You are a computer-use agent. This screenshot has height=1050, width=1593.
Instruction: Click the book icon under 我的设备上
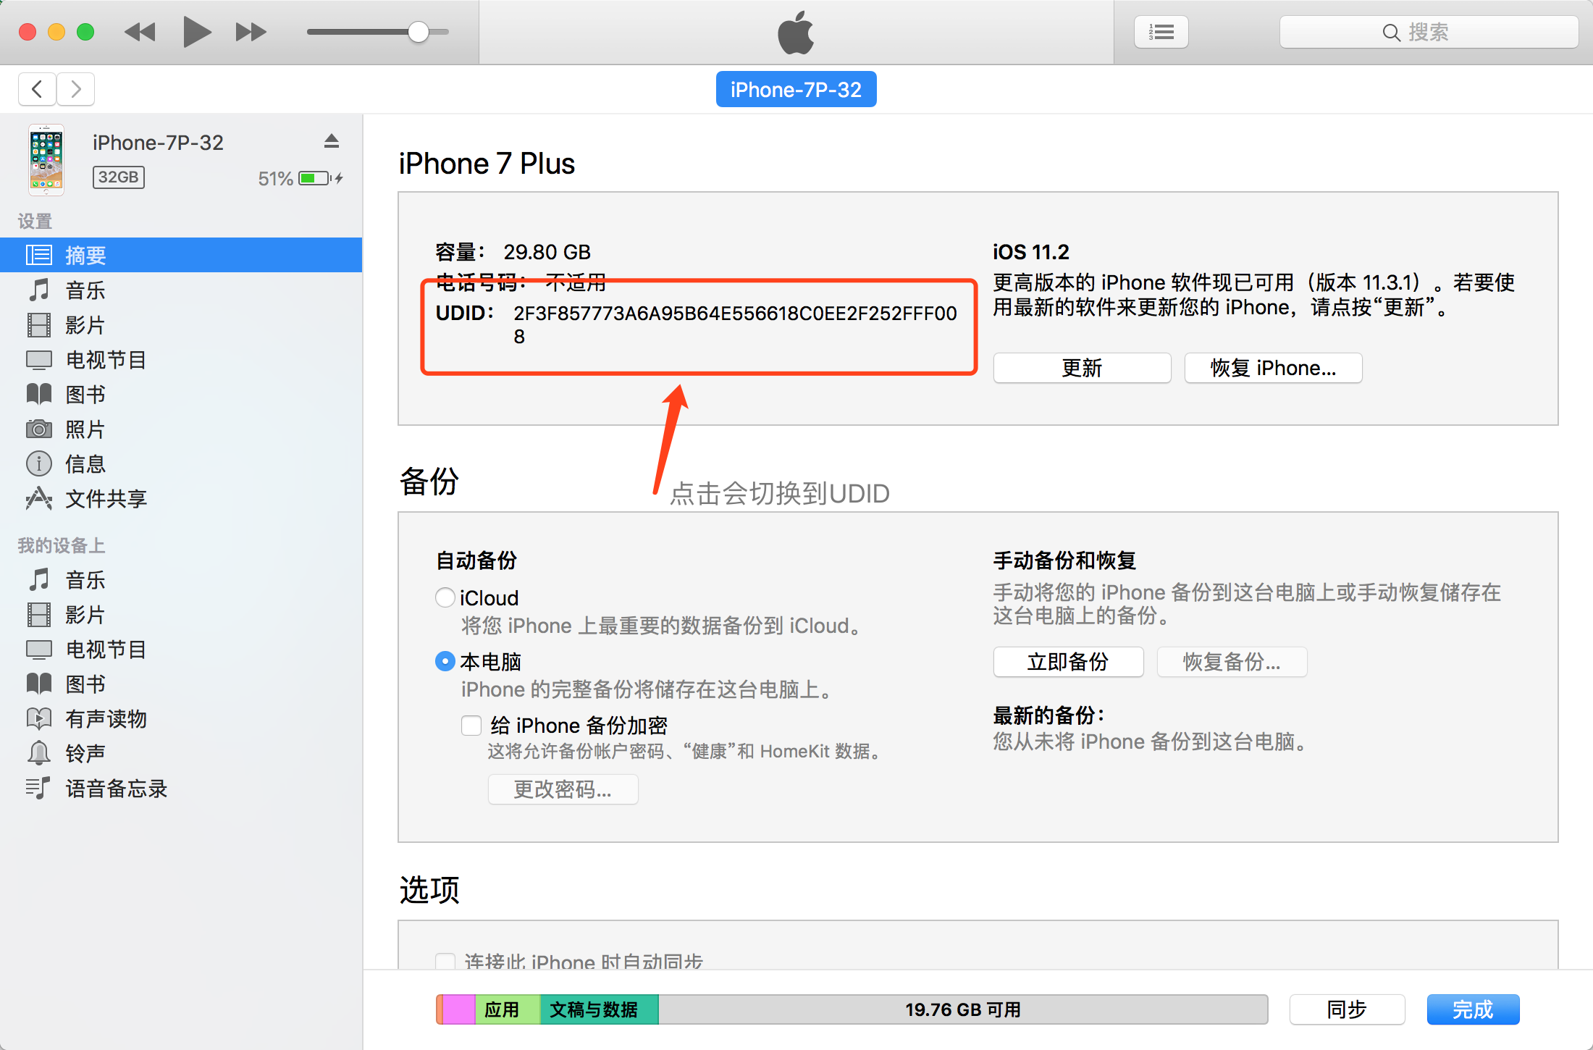[39, 684]
